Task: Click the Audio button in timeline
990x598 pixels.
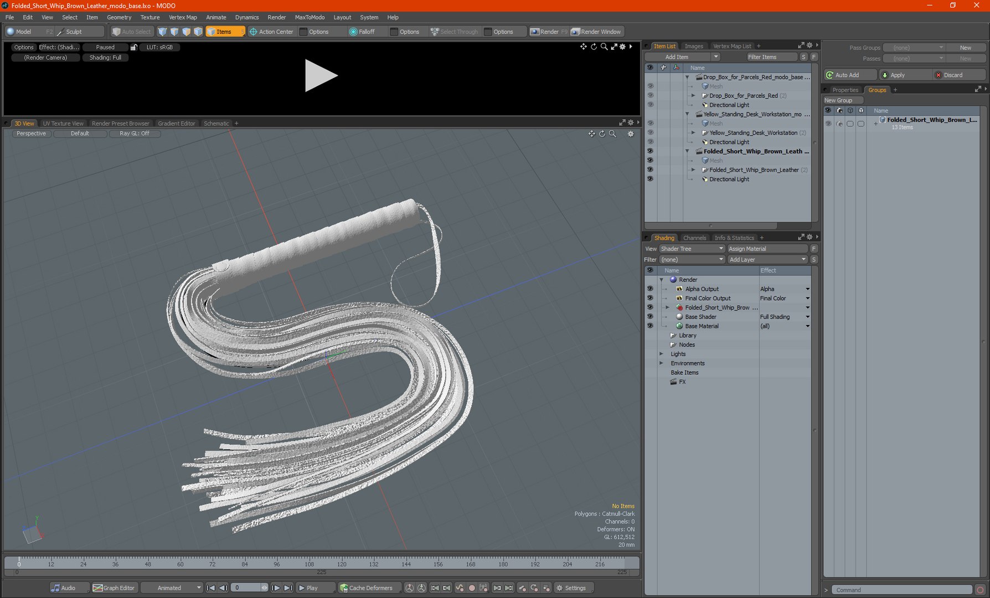Action: pos(69,588)
